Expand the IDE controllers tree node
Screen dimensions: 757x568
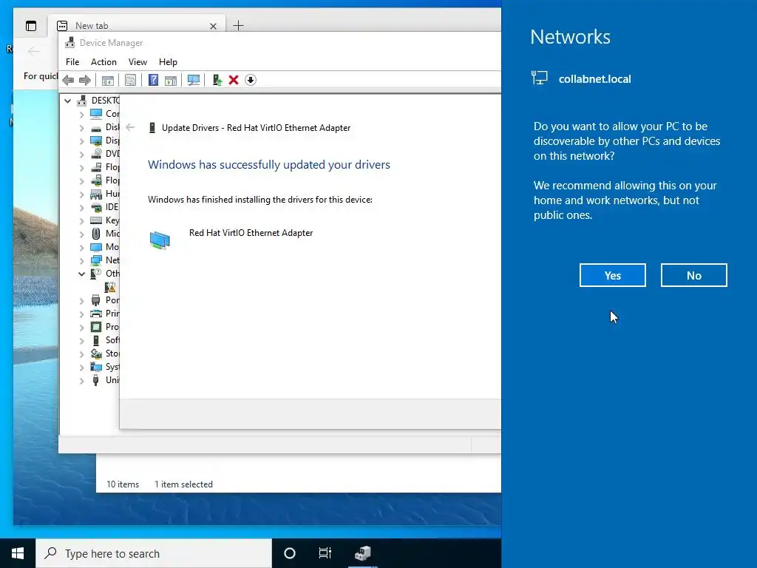[x=81, y=208]
